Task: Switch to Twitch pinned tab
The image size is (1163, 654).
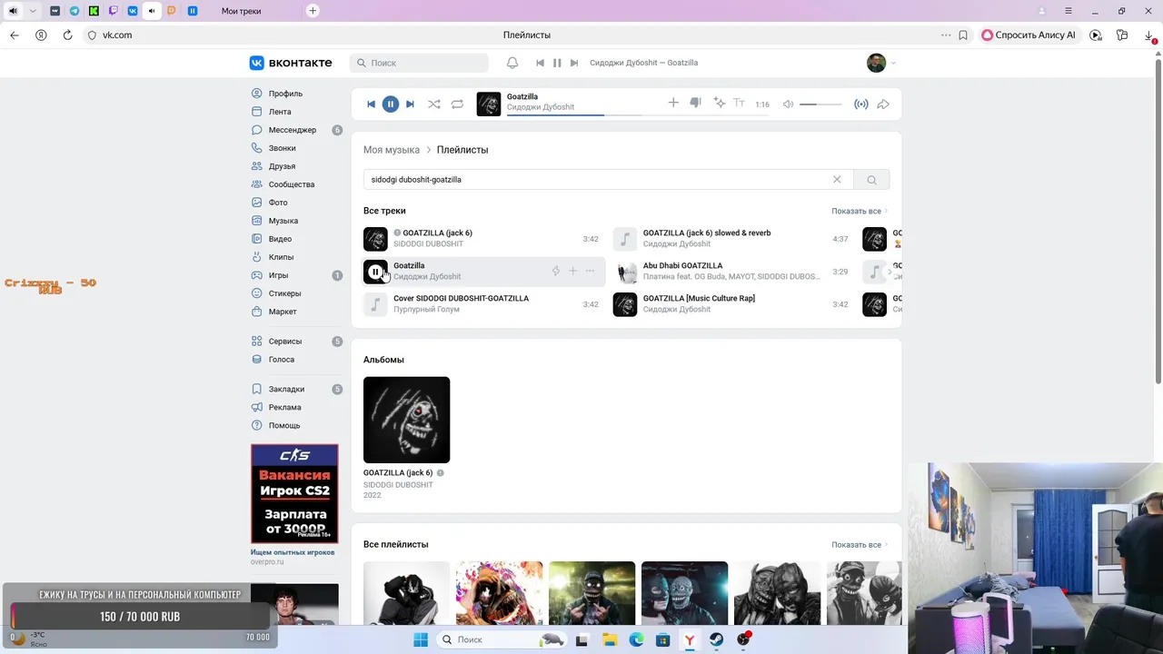Action: (113, 11)
